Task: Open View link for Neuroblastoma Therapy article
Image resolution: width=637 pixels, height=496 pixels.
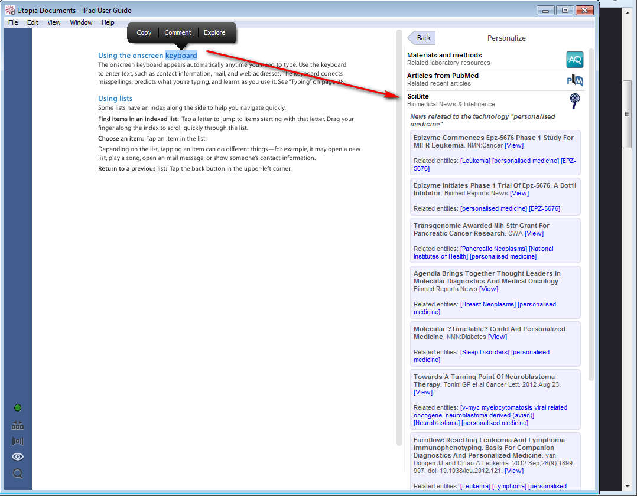Action: tap(423, 393)
